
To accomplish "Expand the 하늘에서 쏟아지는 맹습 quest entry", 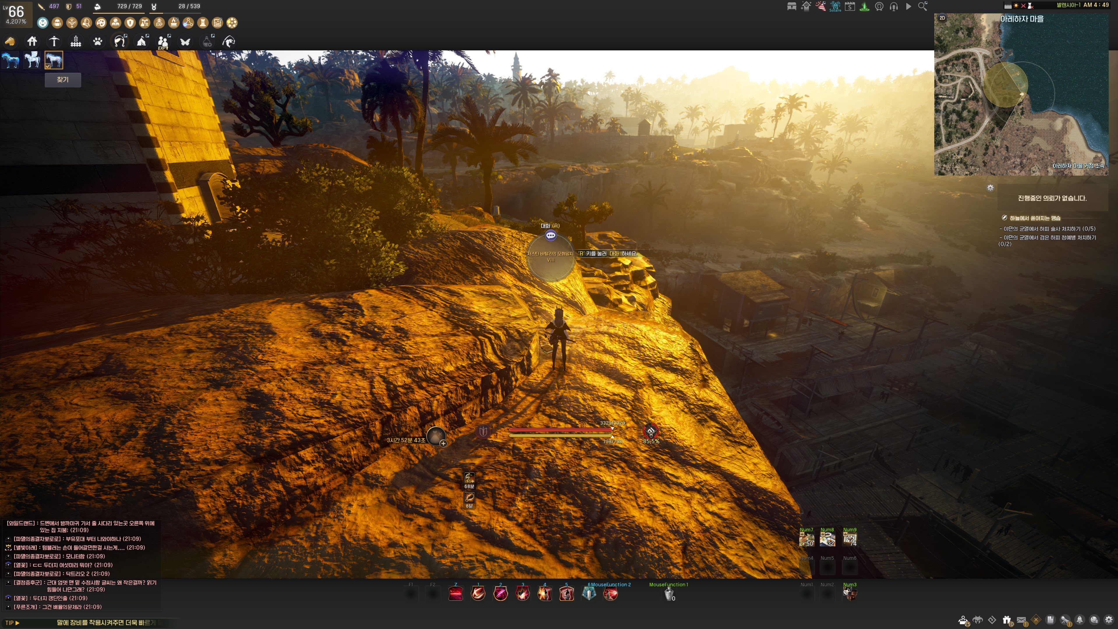I will click(x=1035, y=218).
